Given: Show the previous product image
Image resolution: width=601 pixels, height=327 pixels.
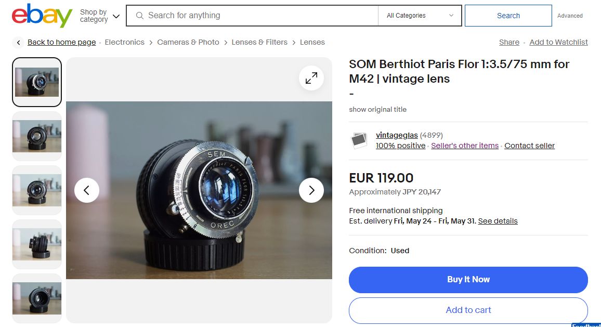Looking at the screenshot, I should click(87, 190).
